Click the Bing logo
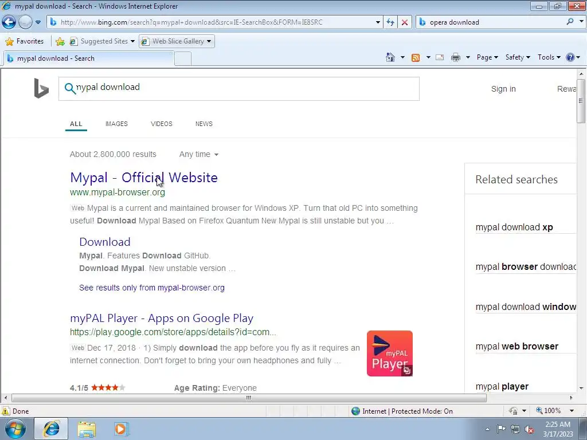Viewport: 587px width, 440px height. coord(41,88)
